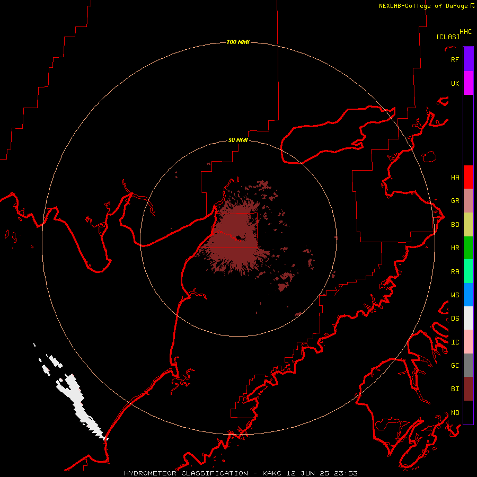477x477 pixels.
Task: Click the HYDROMETEOR CLASSIFICATION KAKC footer title
Action: 241,473
